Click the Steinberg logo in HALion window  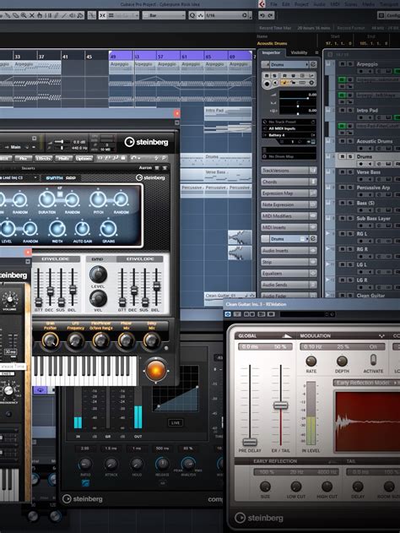pos(146,142)
